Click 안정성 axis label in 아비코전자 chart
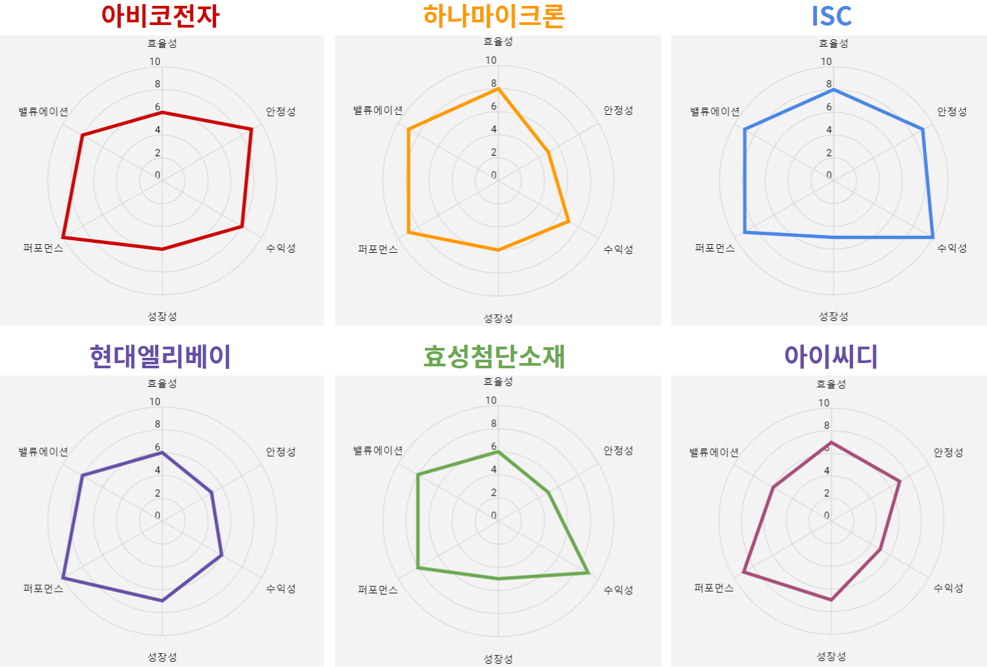 click(x=280, y=112)
